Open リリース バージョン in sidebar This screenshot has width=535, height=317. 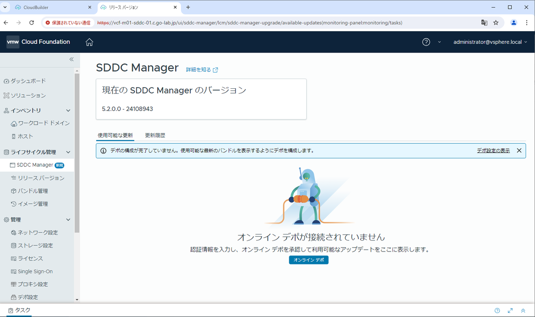[x=38, y=178]
